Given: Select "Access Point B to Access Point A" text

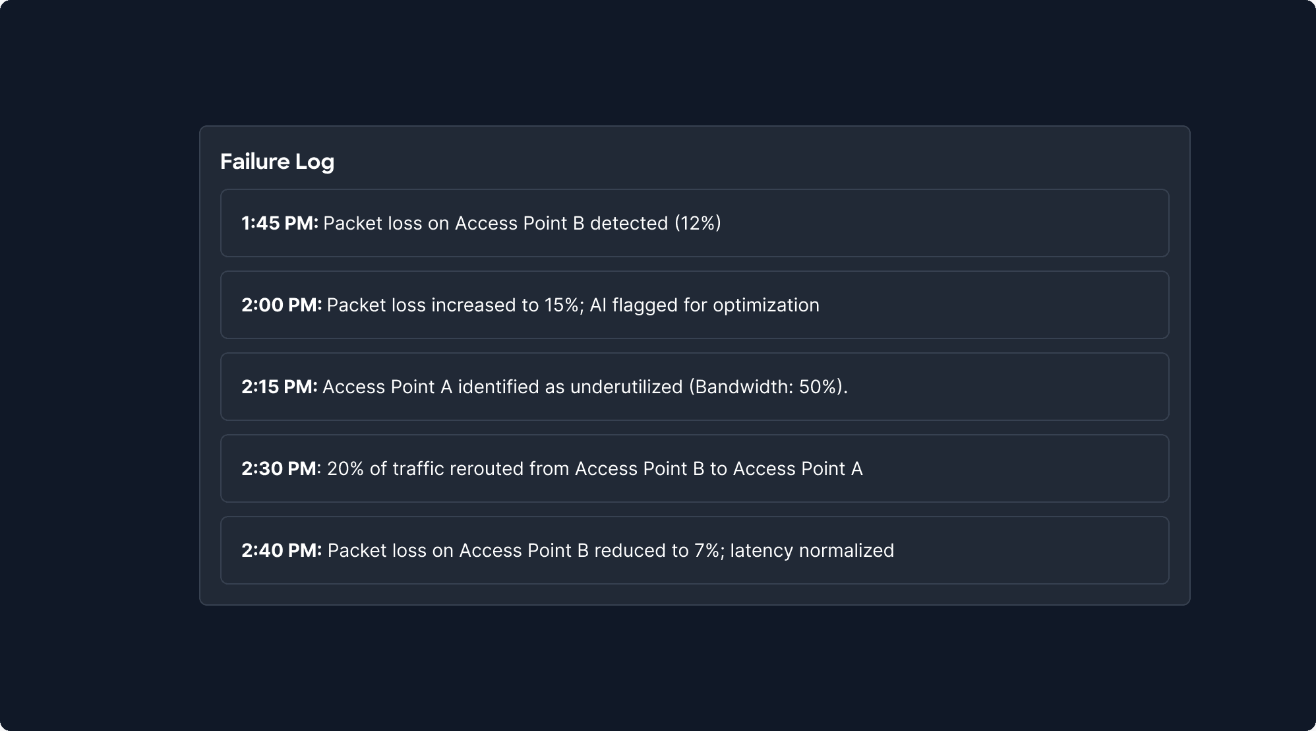Looking at the screenshot, I should click(x=719, y=469).
